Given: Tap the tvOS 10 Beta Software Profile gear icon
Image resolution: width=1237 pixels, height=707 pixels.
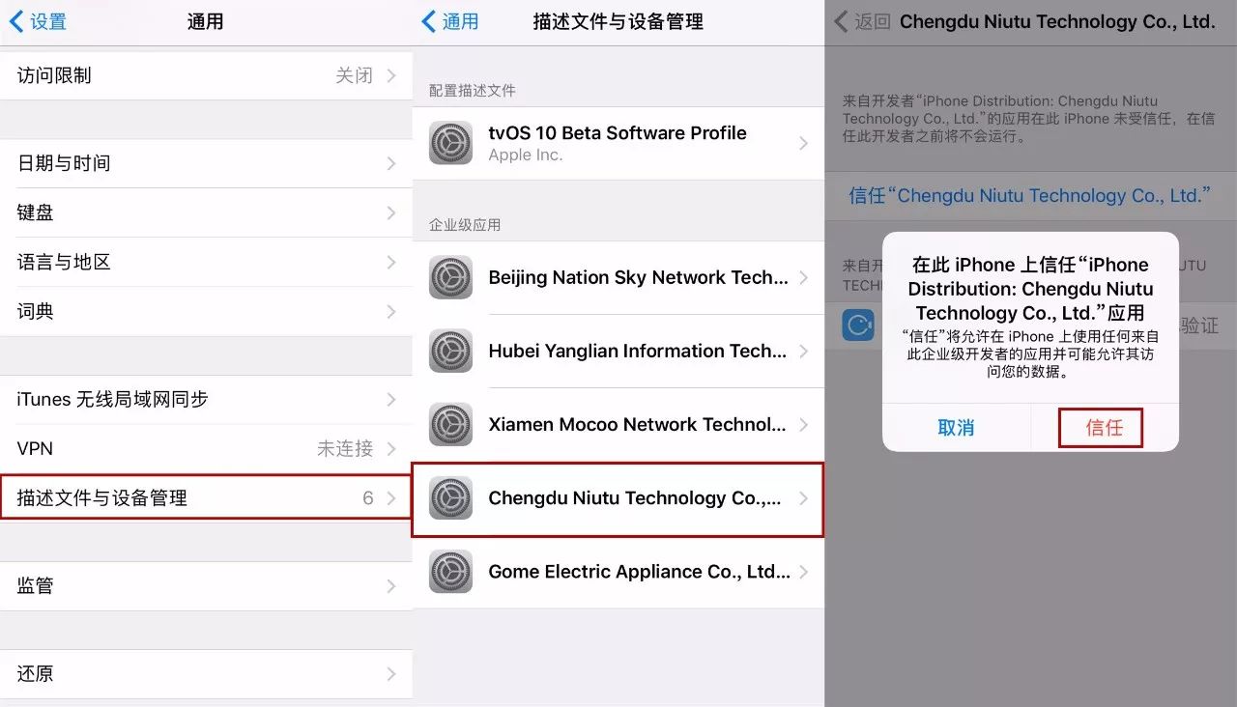Looking at the screenshot, I should click(449, 143).
